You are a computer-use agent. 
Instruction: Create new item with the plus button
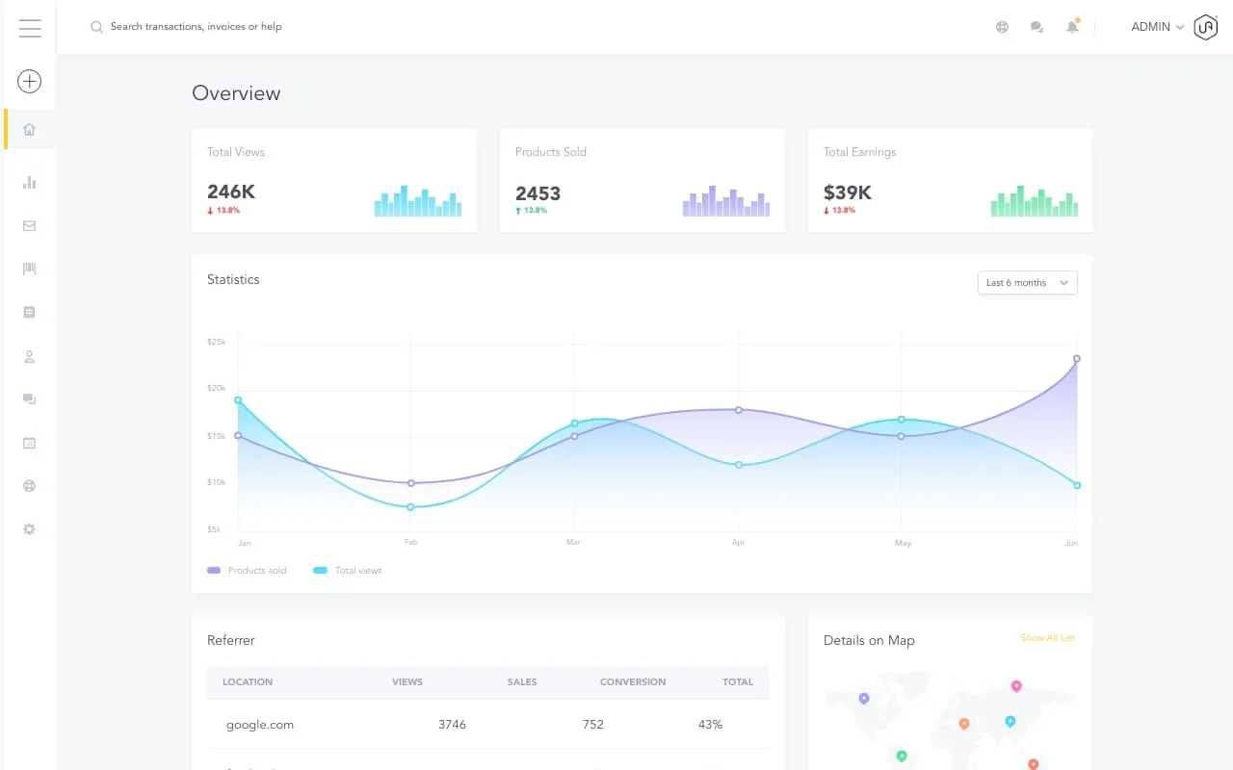click(29, 81)
